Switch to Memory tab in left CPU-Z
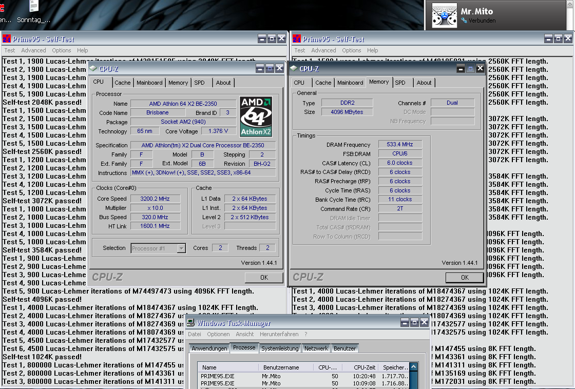This screenshot has width=575, height=389. [178, 83]
